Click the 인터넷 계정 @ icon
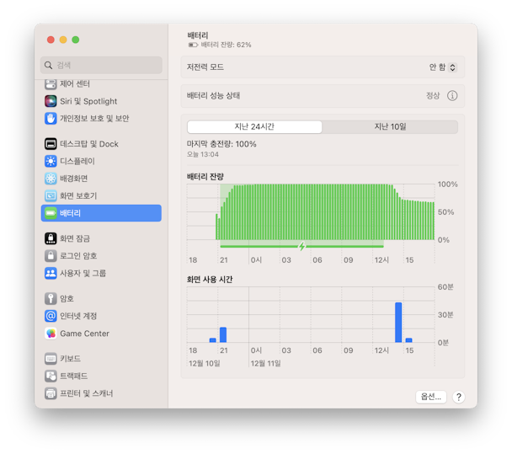This screenshot has height=454, width=512. [51, 316]
